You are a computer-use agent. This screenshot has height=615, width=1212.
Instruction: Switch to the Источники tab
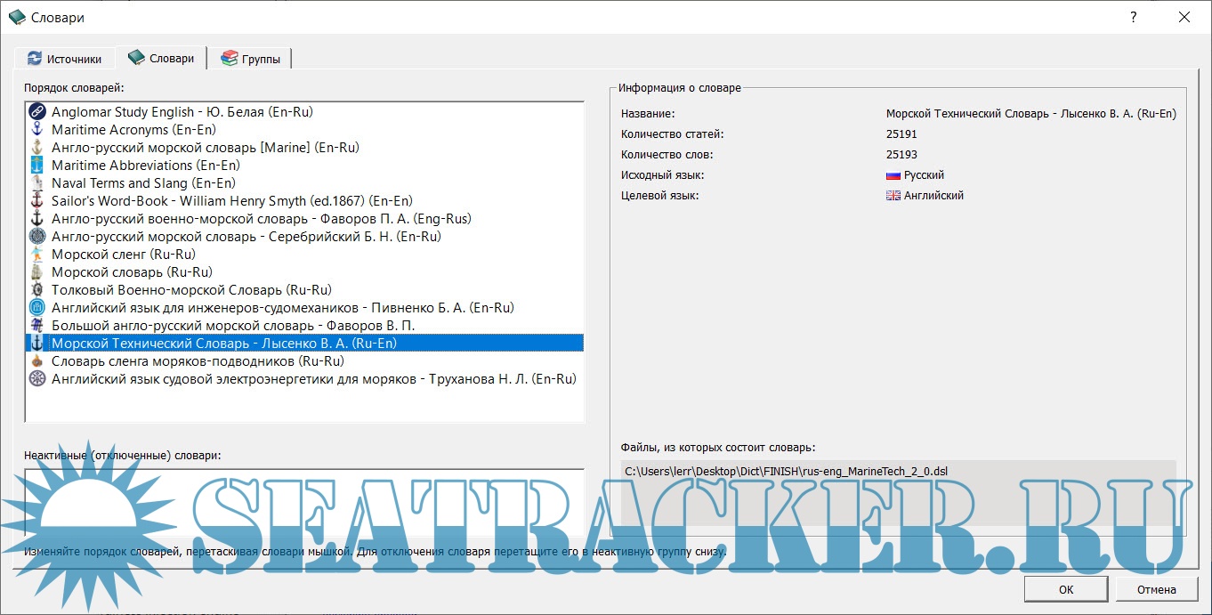click(64, 59)
